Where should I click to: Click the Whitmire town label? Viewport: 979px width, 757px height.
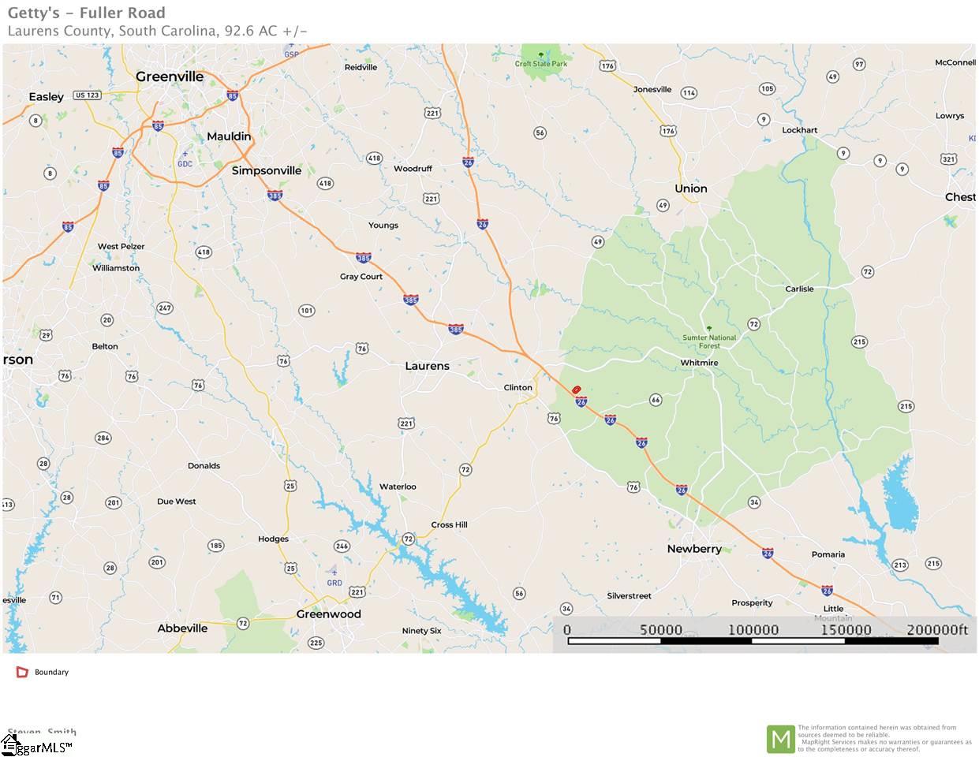coord(700,363)
